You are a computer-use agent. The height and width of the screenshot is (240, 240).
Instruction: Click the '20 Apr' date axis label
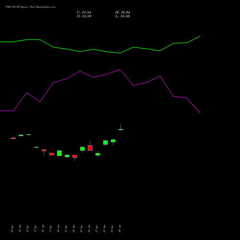(58, 228)
